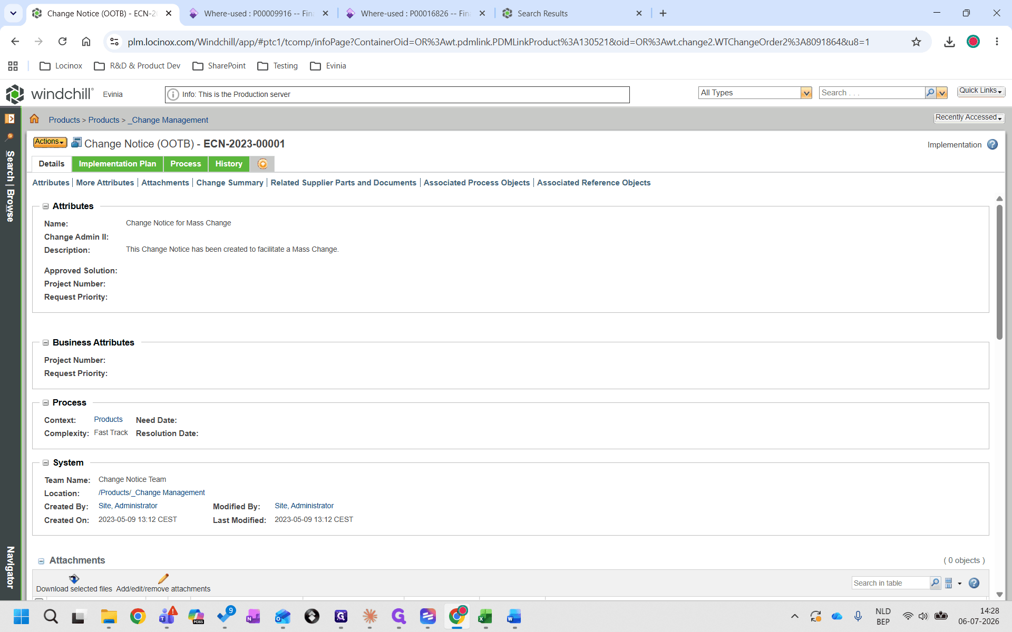Open the Evinia bookmarks folder
This screenshot has height=632, width=1012.
[328, 66]
